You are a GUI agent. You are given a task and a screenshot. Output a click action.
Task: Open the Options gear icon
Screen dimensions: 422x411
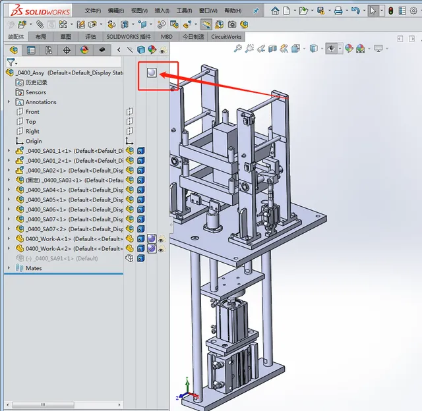tap(413, 11)
